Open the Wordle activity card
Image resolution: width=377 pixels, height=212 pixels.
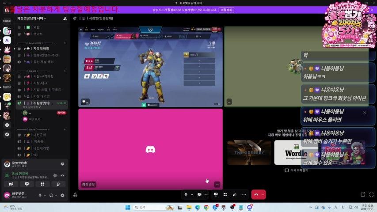coord(296,153)
